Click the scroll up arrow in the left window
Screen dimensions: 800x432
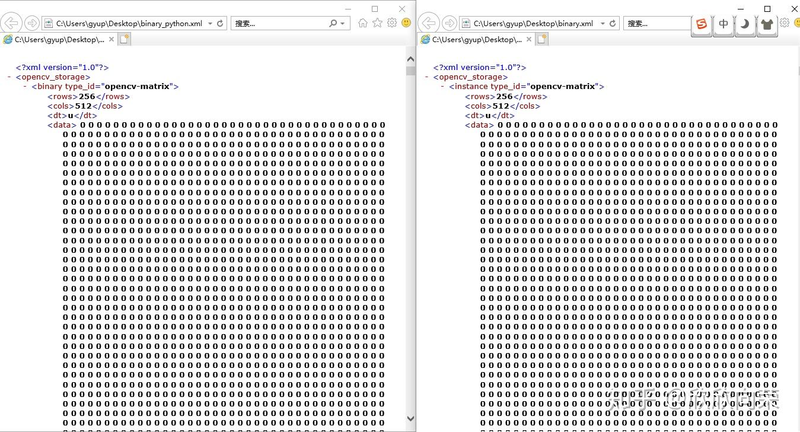410,59
